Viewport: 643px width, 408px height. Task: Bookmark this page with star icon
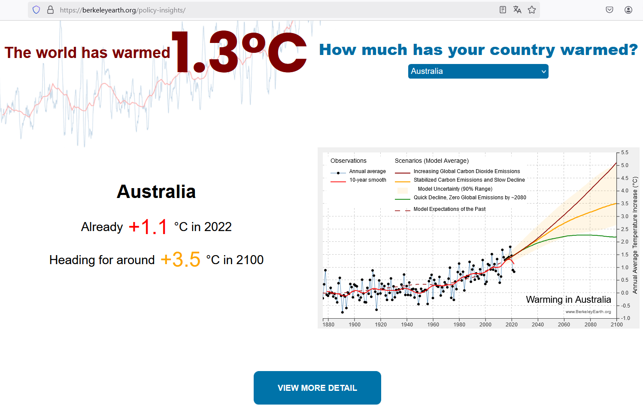coord(532,10)
